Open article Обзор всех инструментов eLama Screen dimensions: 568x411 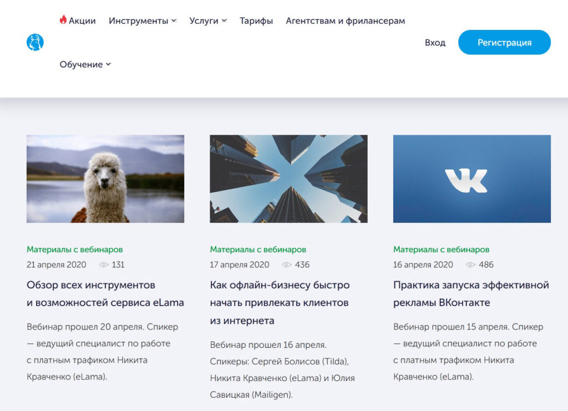click(105, 294)
